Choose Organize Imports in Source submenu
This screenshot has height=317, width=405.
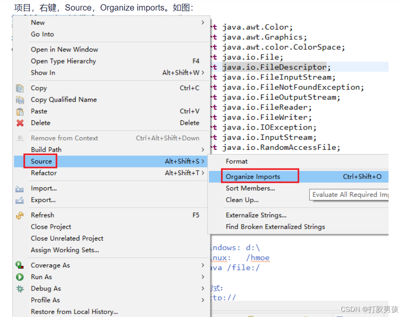click(x=299, y=177)
